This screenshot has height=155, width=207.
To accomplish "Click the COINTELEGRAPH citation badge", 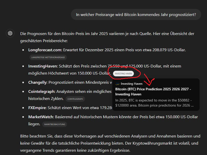I will click(x=75, y=99).
